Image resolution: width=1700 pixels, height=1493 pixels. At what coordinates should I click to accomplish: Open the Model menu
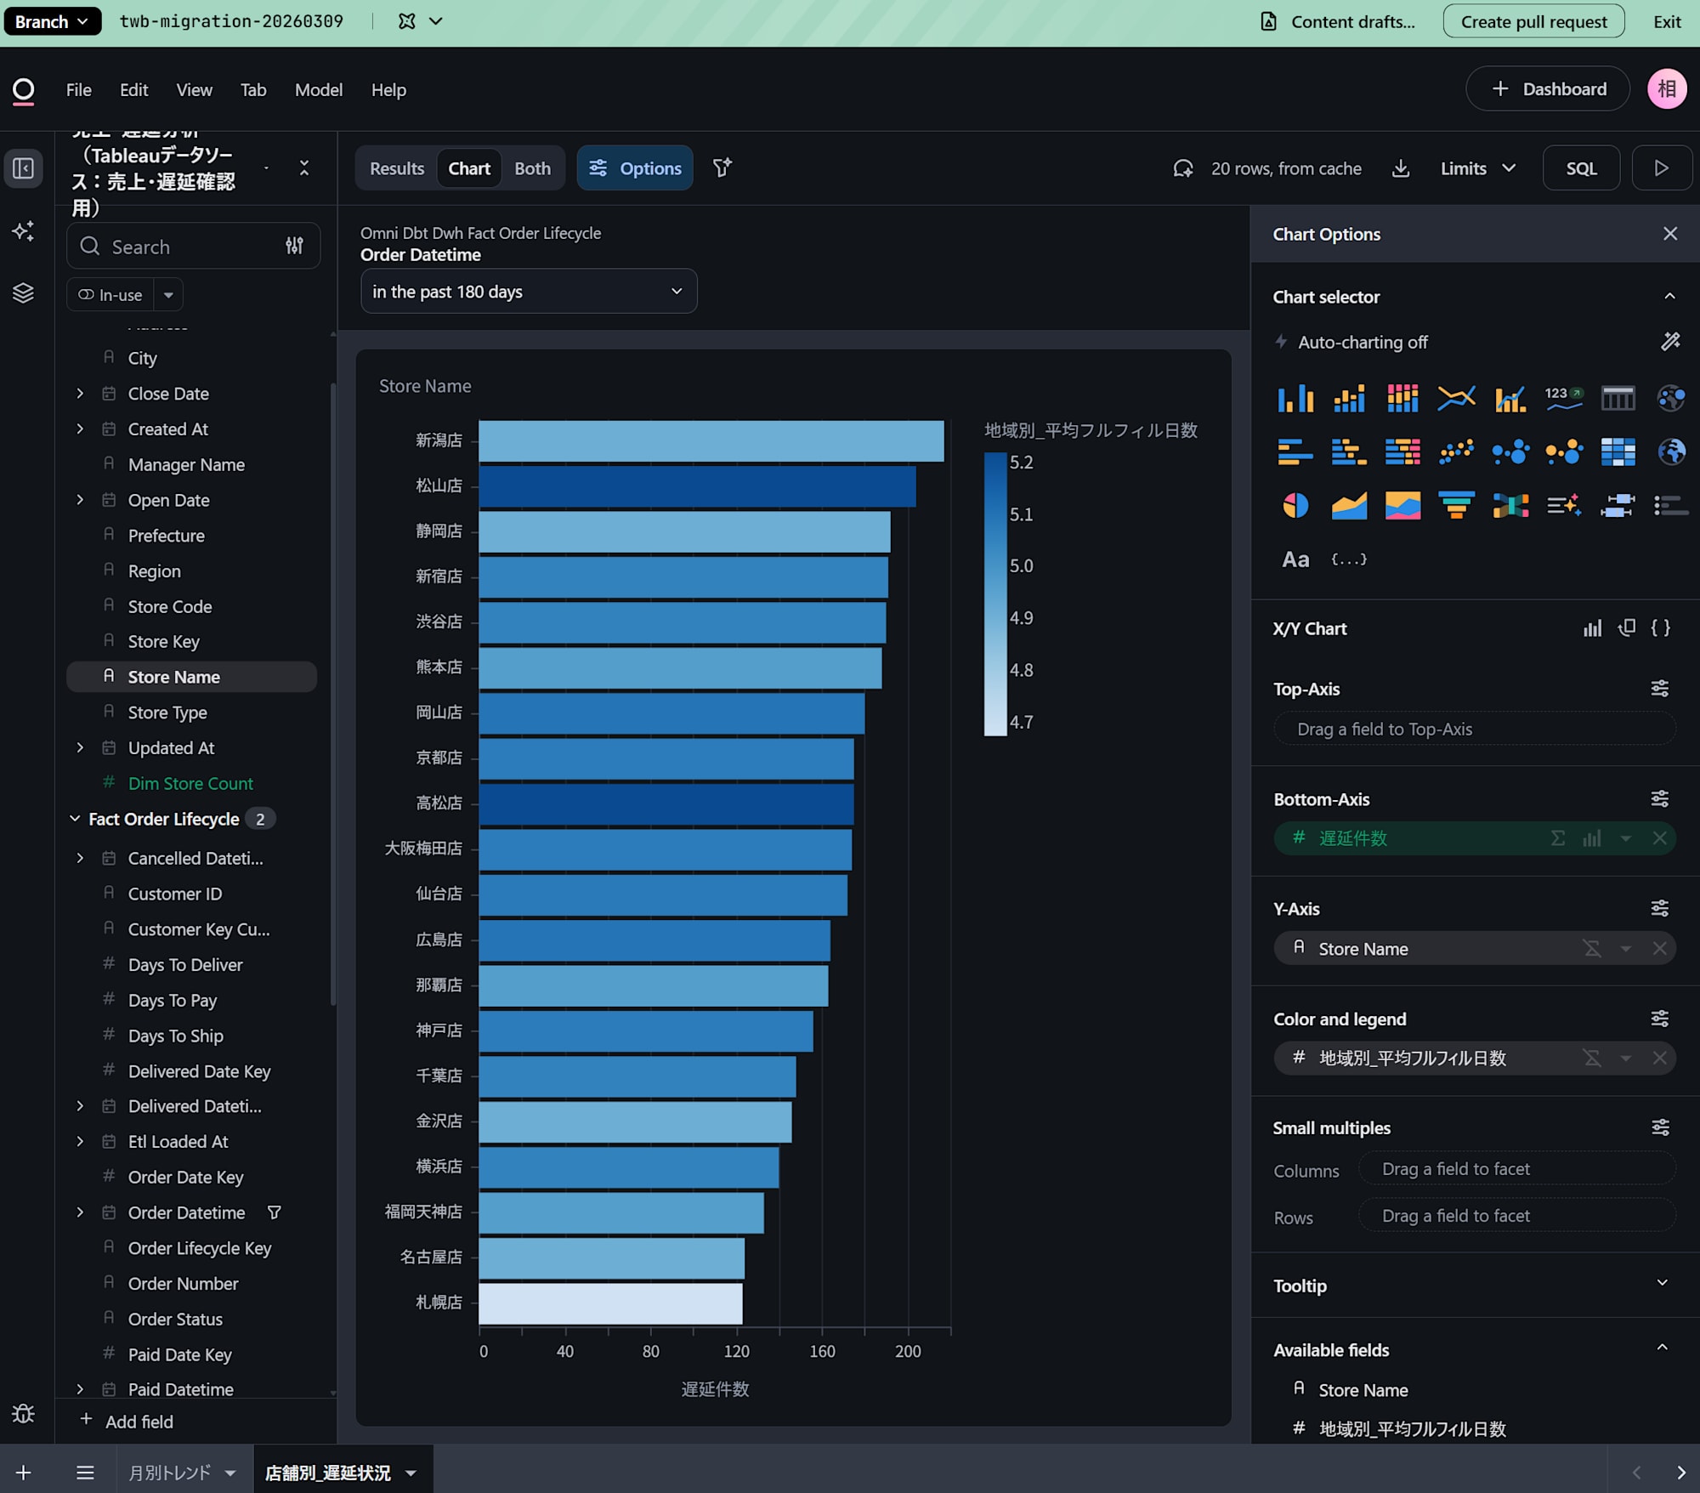pos(318,90)
